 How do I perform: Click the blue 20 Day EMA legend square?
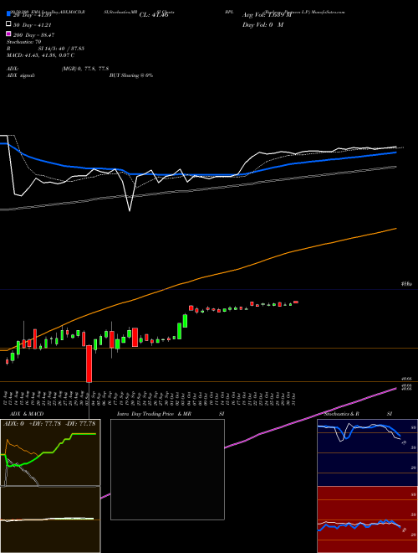pyautogui.click(x=8, y=13)
